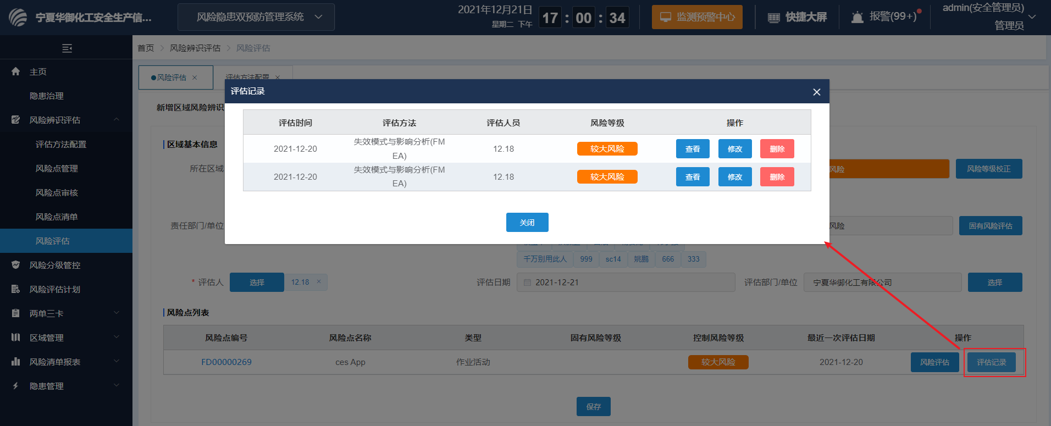Click the 固有风险评估 button
Viewport: 1051px width, 426px height.
point(991,226)
